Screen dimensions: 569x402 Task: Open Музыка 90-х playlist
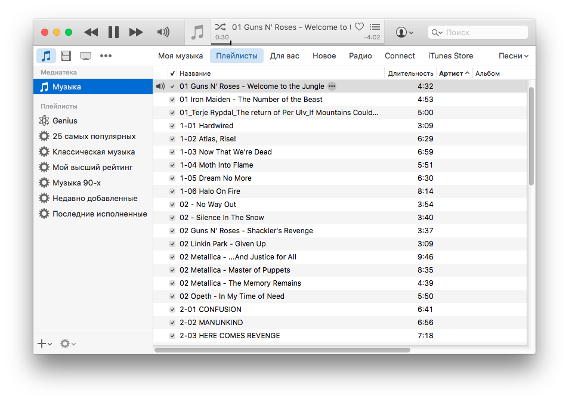click(93, 183)
